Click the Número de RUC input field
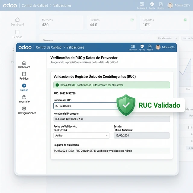Image resolution: width=193 pixels, height=193 pixels. (x=85, y=106)
